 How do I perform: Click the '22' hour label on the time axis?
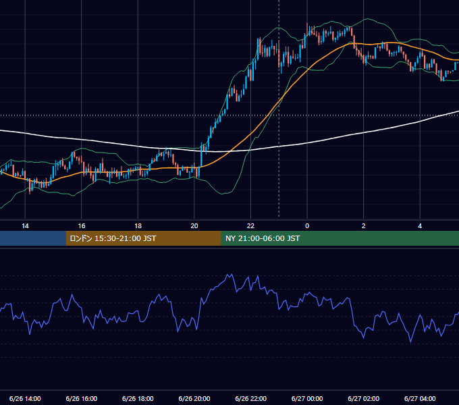tap(250, 226)
